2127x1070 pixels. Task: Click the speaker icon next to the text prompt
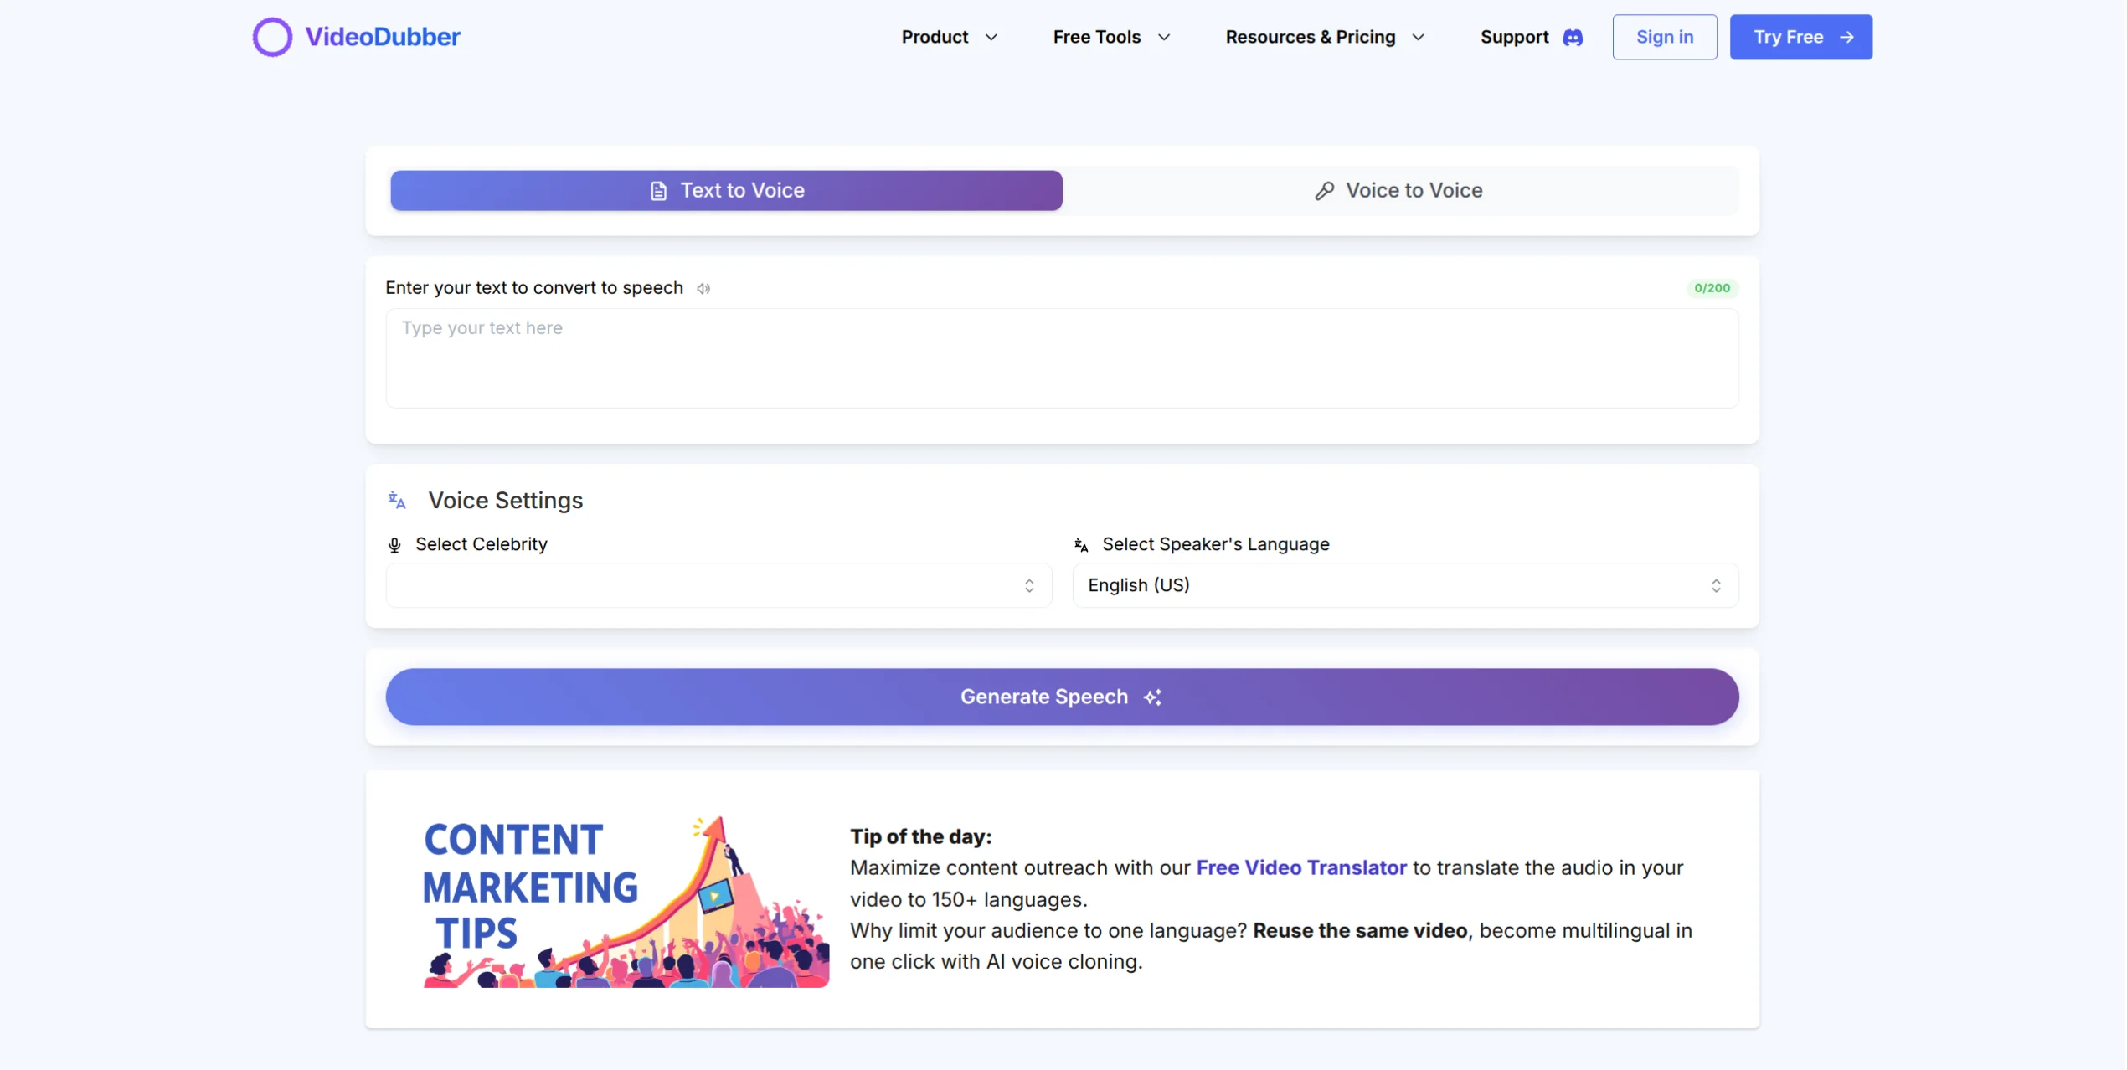click(x=703, y=288)
